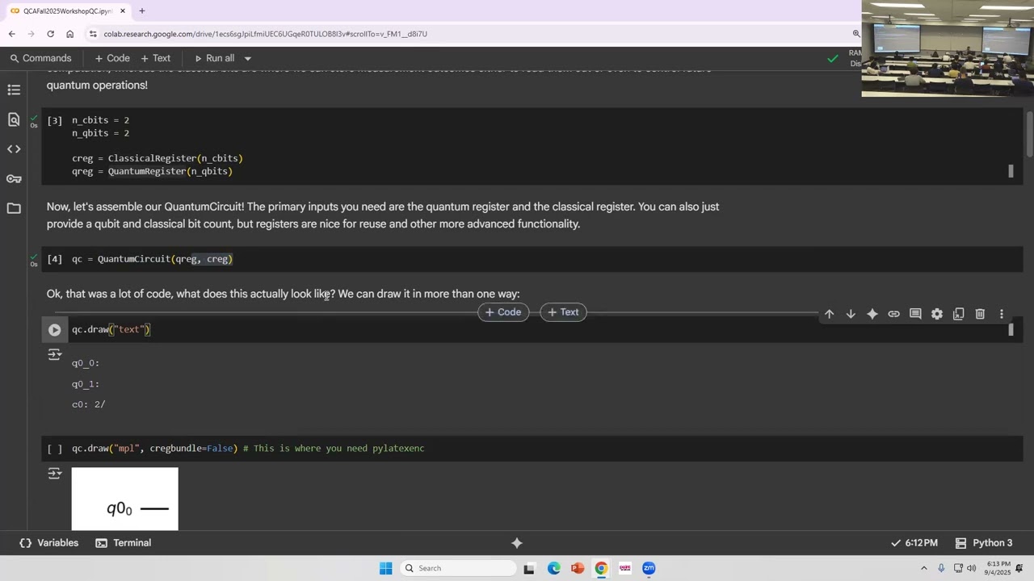Expand the Run all dropdown arrow

click(248, 58)
